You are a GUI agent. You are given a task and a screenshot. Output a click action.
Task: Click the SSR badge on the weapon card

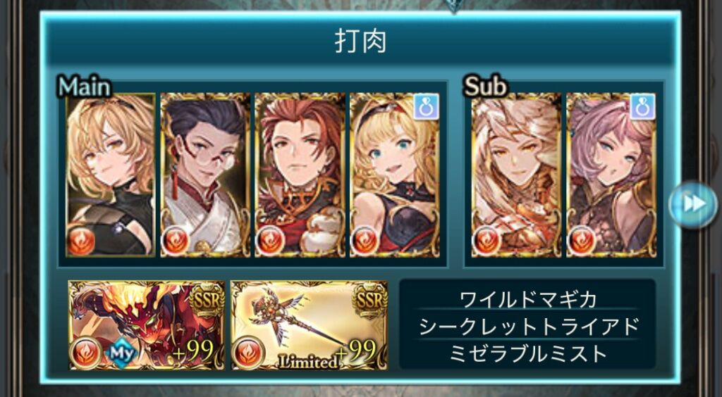[369, 301]
